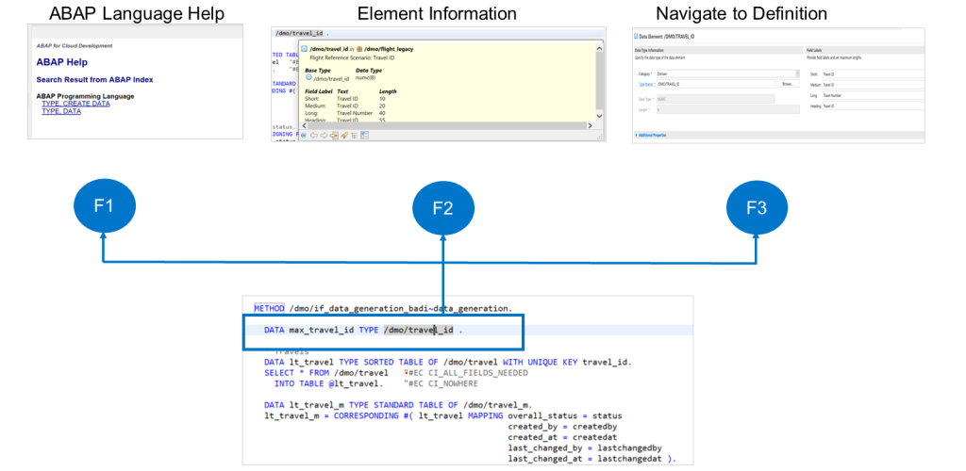Click the F2 Element Information circle
The image size is (966, 471).
tap(442, 207)
